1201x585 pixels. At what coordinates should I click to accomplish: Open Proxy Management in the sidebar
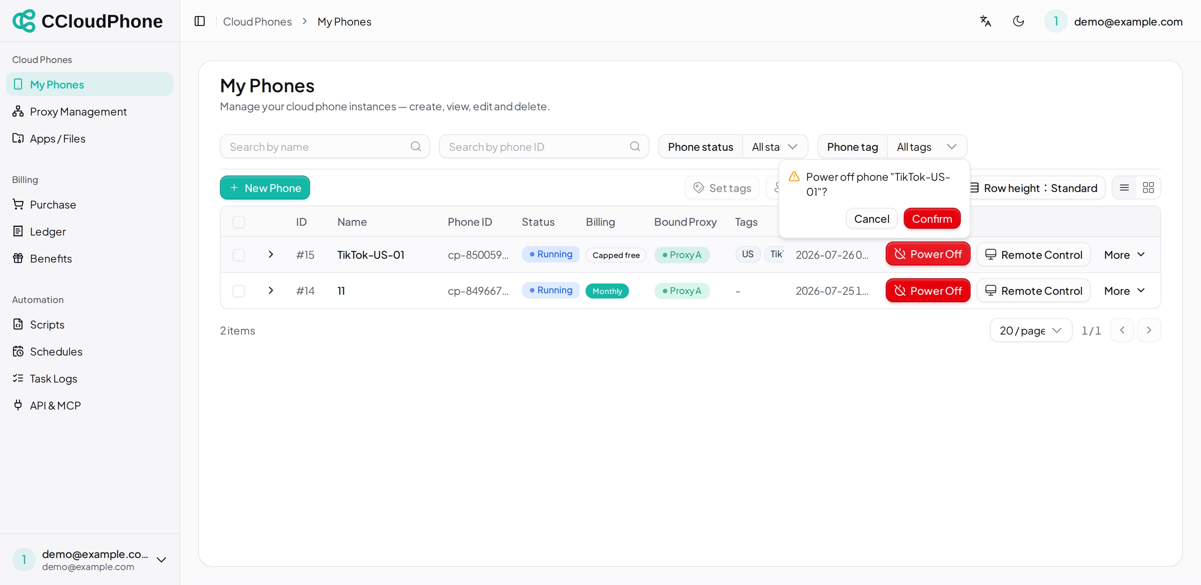[x=90, y=111]
